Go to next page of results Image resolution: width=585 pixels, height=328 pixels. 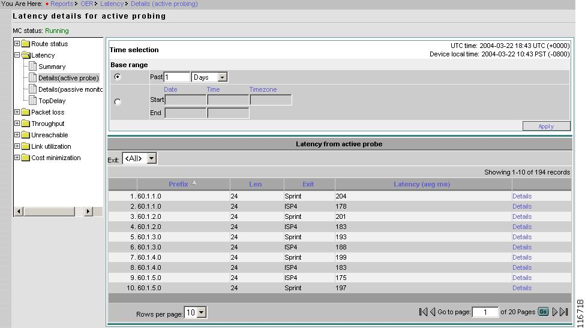[x=555, y=312]
